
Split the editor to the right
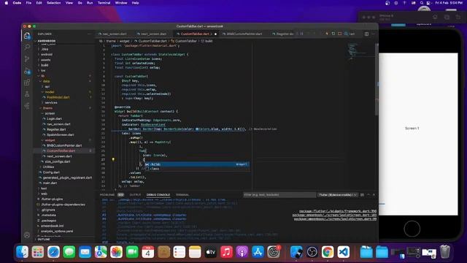[x=366, y=34]
